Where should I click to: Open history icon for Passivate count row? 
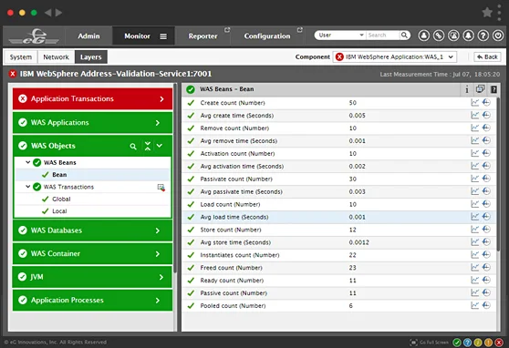[x=486, y=179]
